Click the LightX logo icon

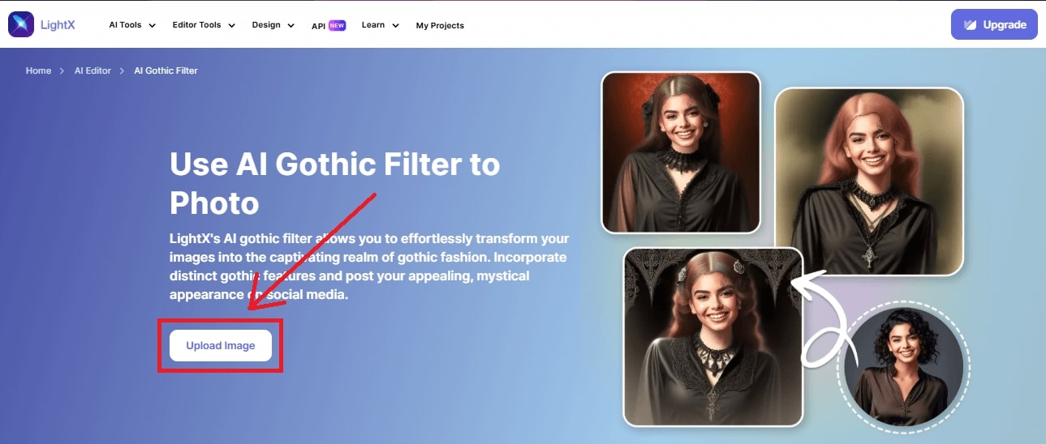[21, 24]
